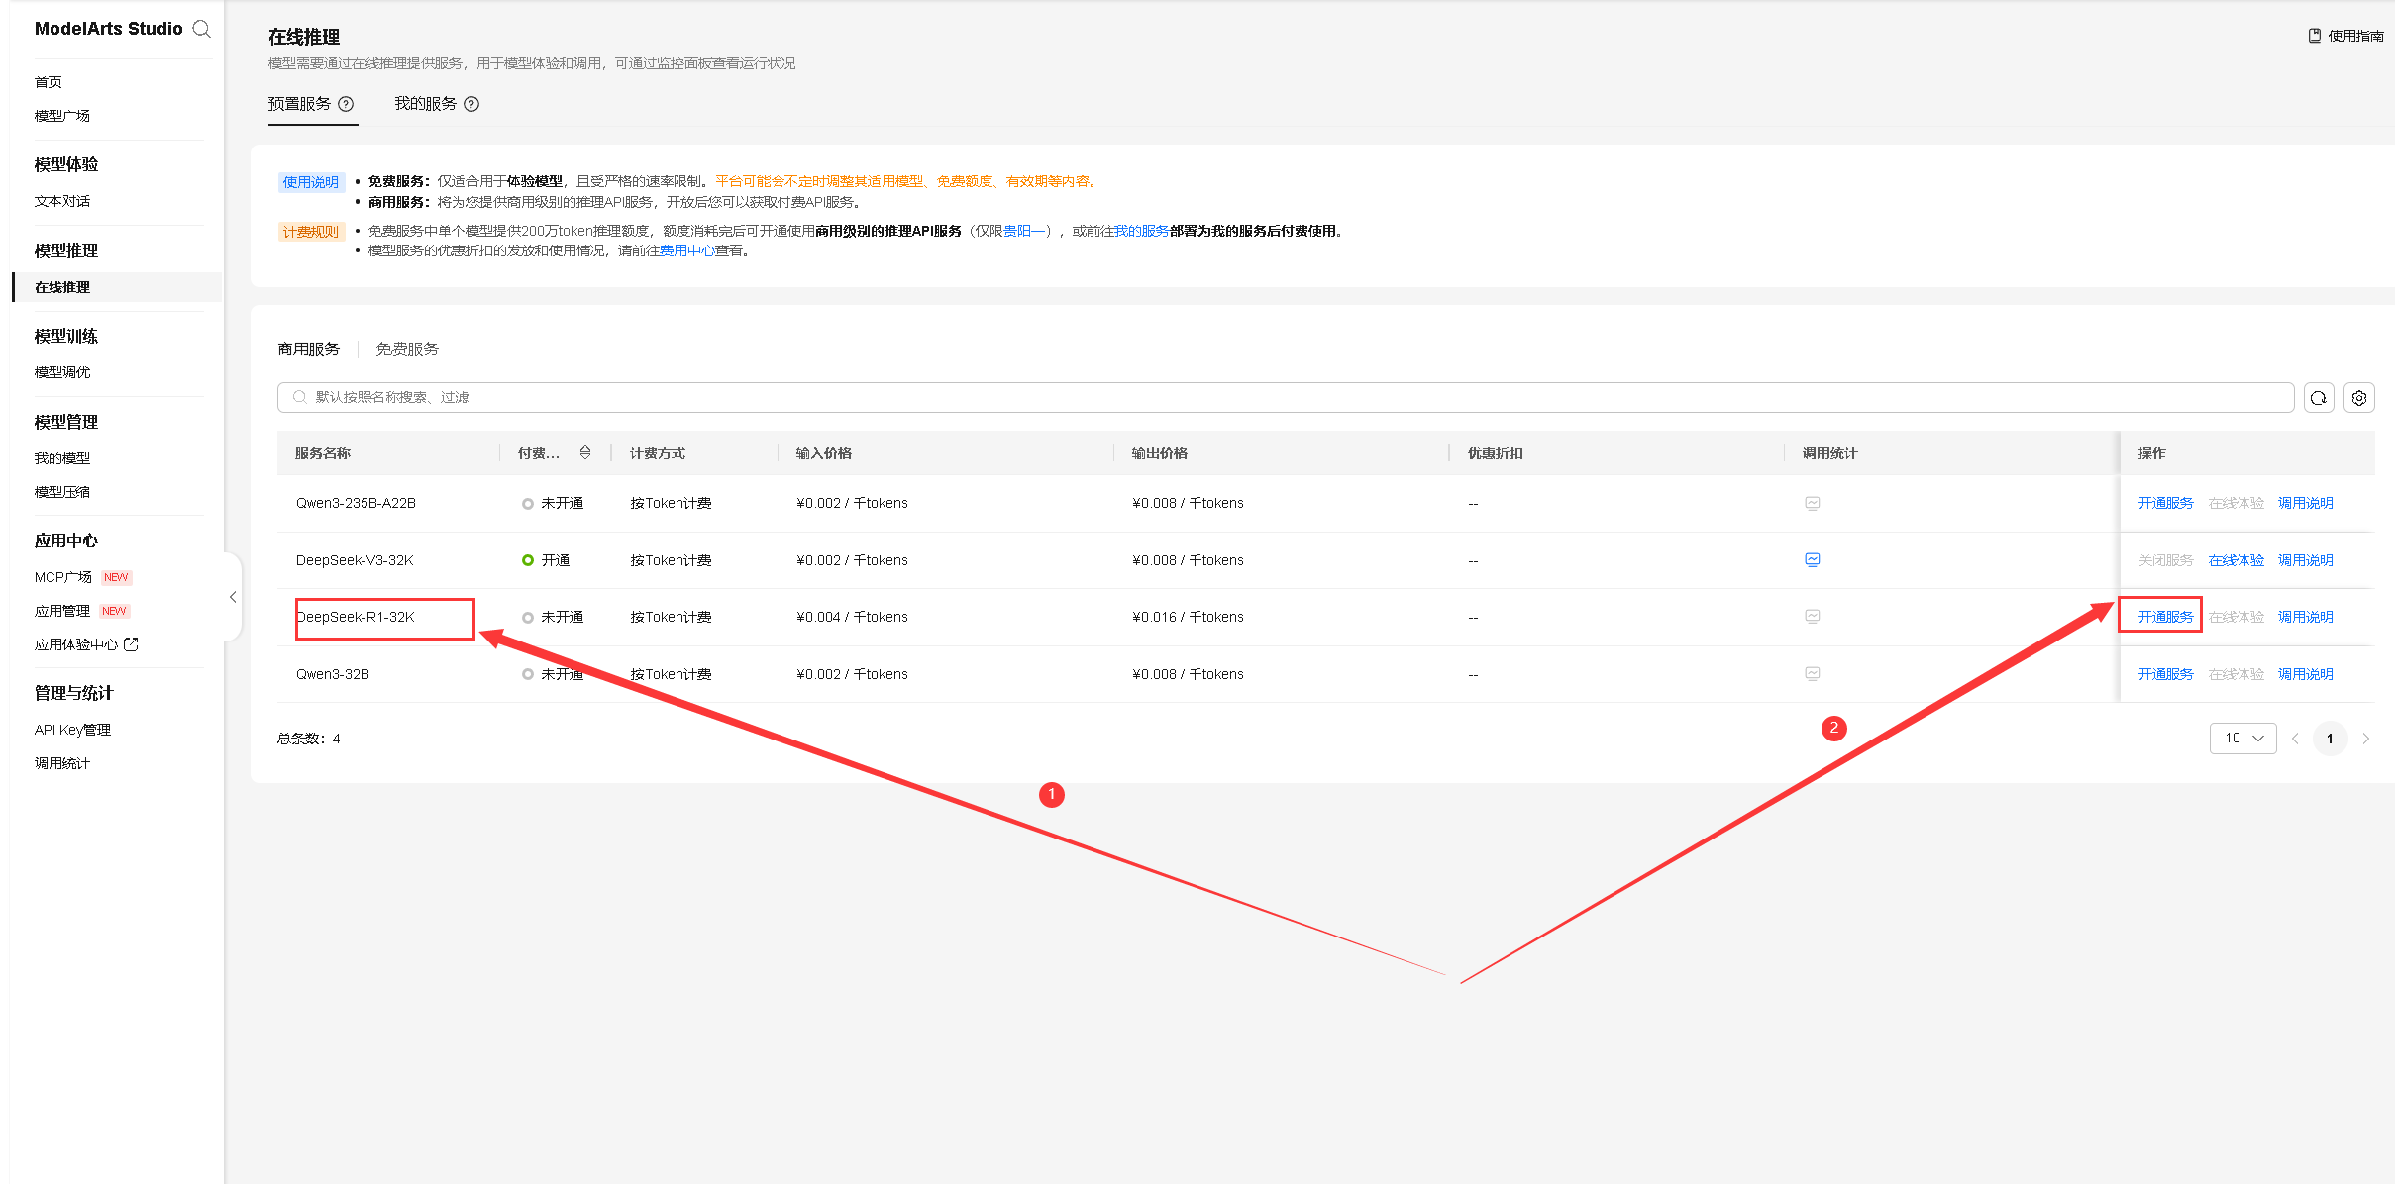The image size is (2395, 1184).
Task: Collapse the left sidebar with chevron
Action: (x=233, y=597)
